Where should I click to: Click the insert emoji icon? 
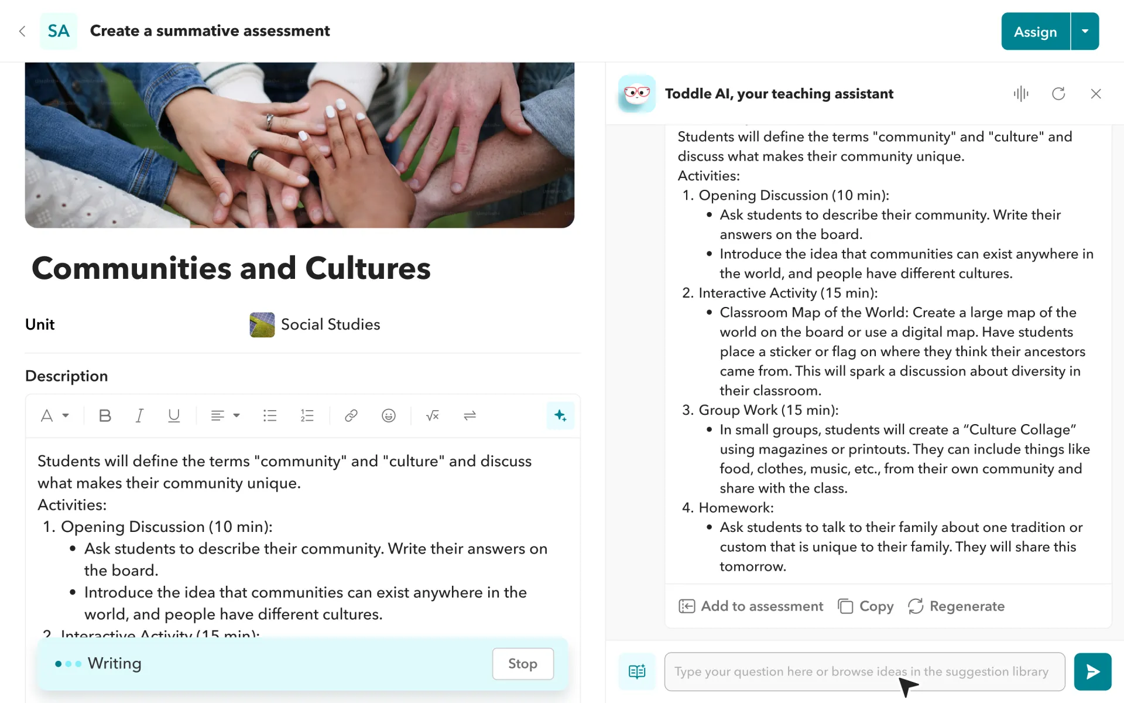pos(388,415)
